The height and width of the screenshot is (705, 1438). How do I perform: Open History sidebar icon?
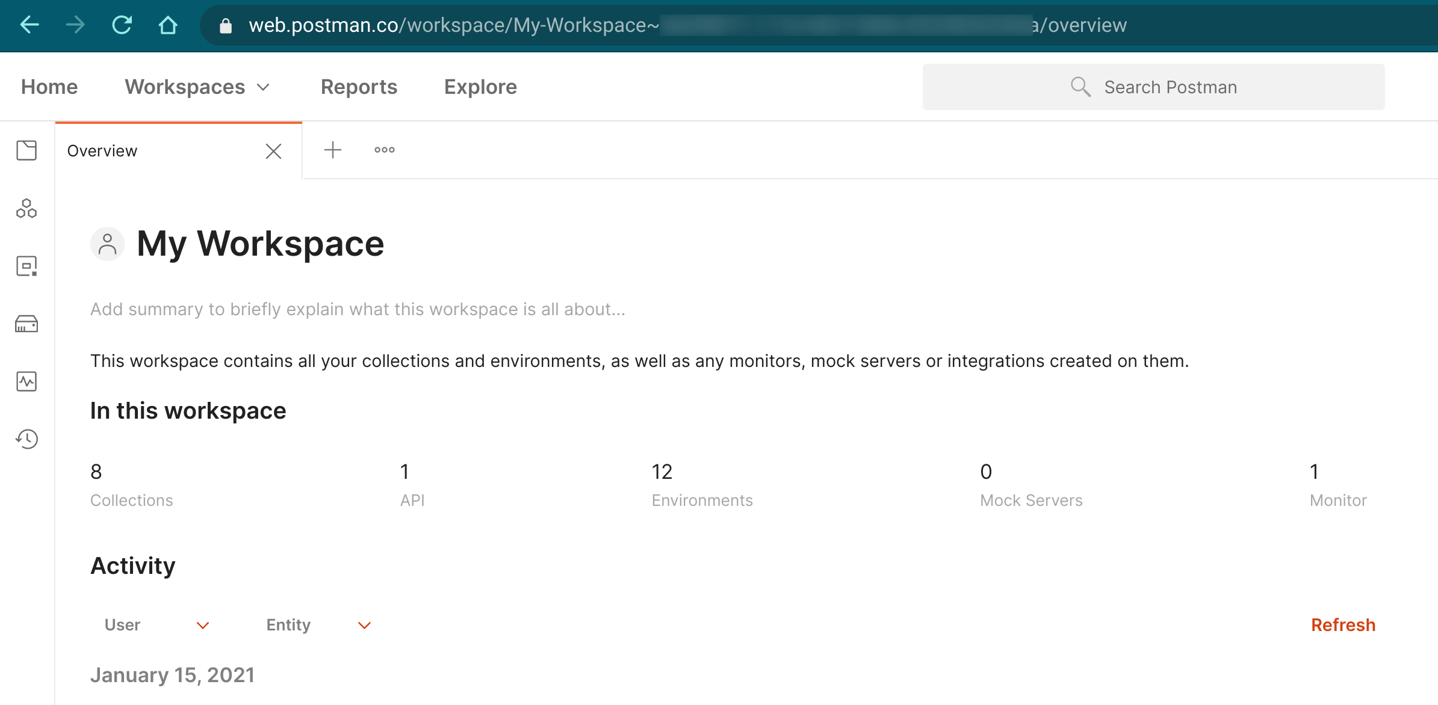pyautogui.click(x=26, y=439)
